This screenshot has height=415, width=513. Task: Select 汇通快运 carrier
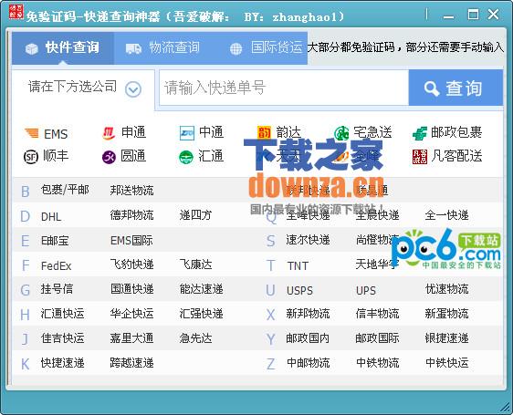pyautogui.click(x=62, y=314)
